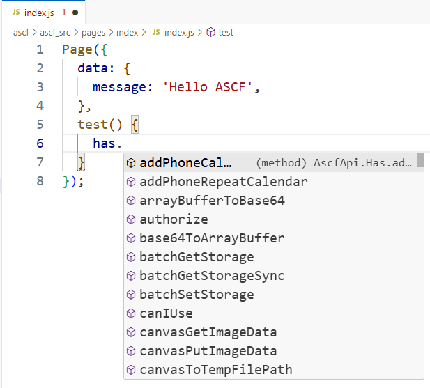Screen dimensions: 430x388
Task: Click the JS icon in the breadcrumb
Action: click(x=156, y=32)
